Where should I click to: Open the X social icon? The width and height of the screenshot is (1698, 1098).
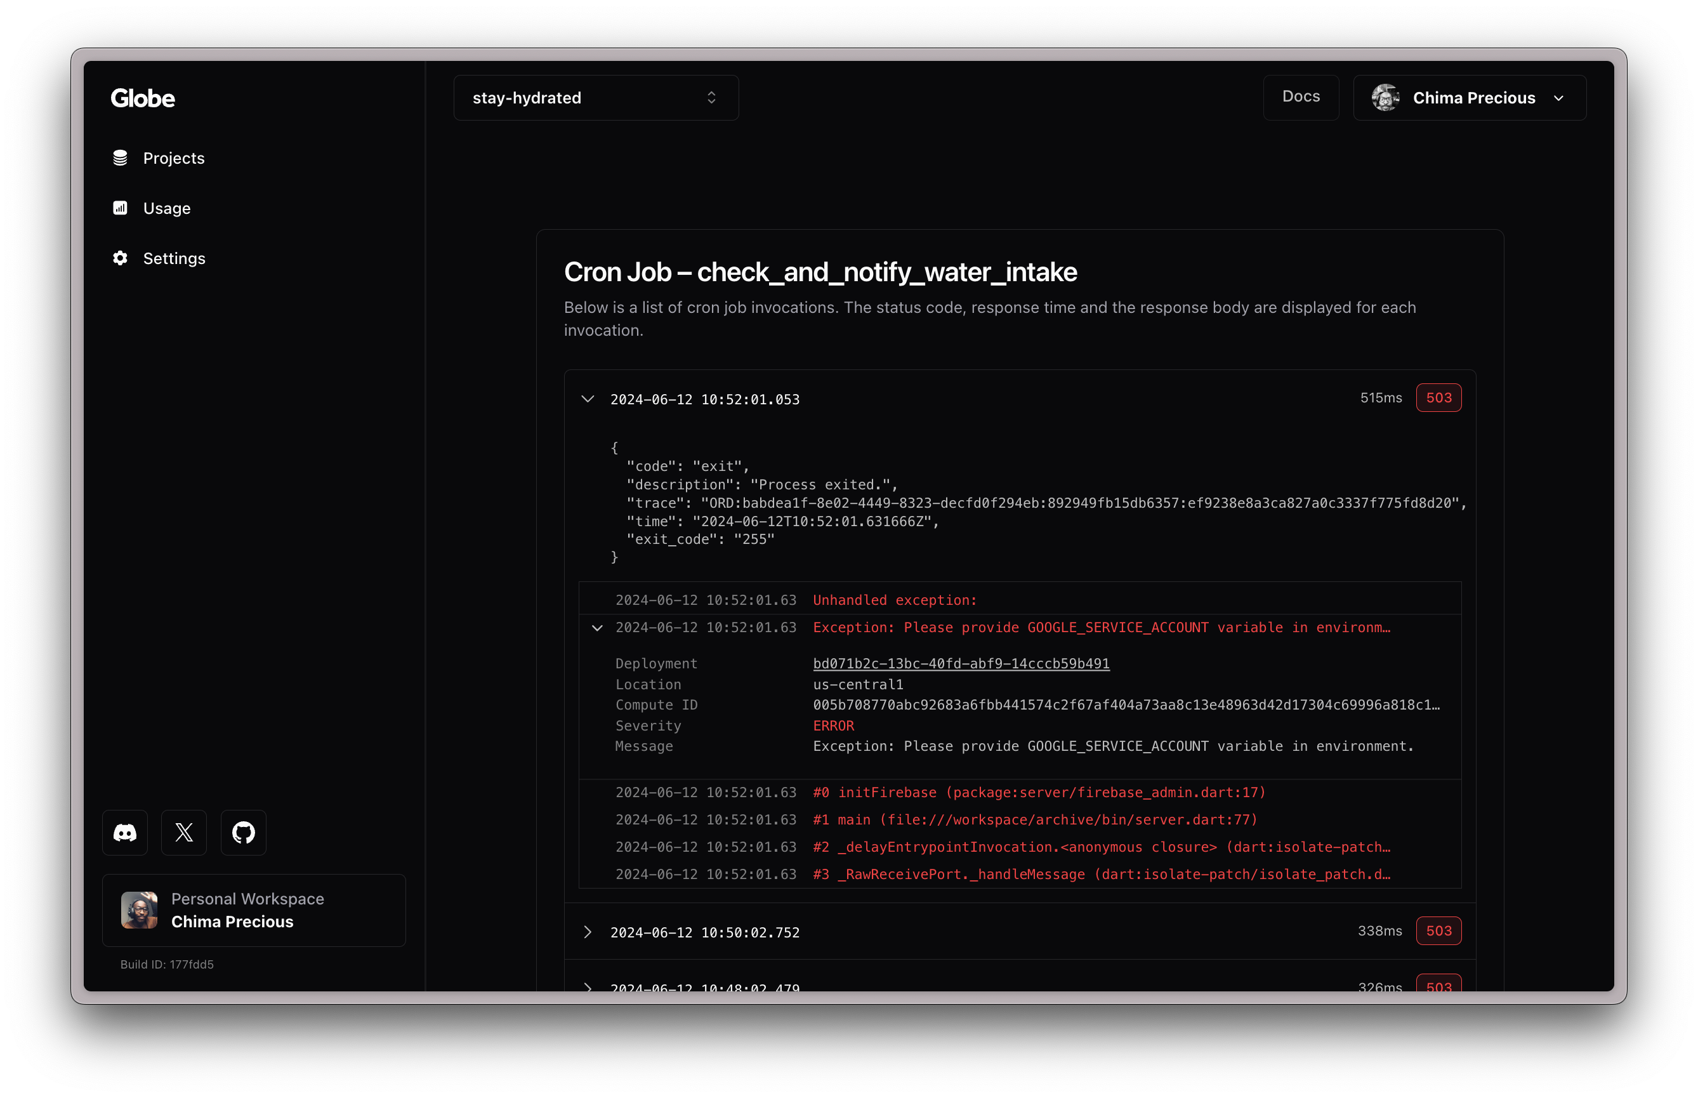(184, 832)
